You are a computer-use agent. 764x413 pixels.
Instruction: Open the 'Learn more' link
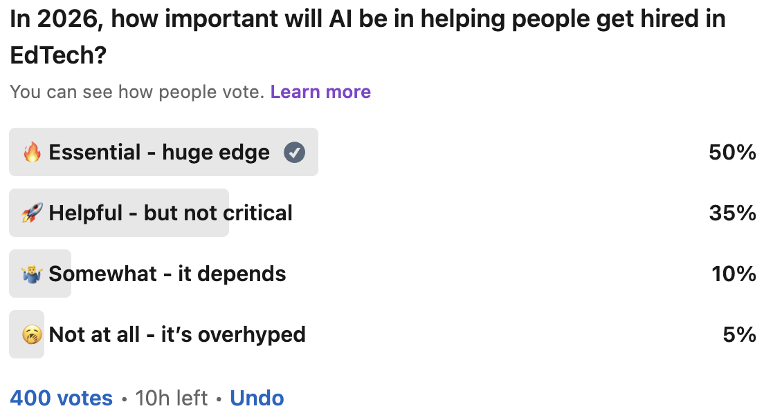pos(320,92)
